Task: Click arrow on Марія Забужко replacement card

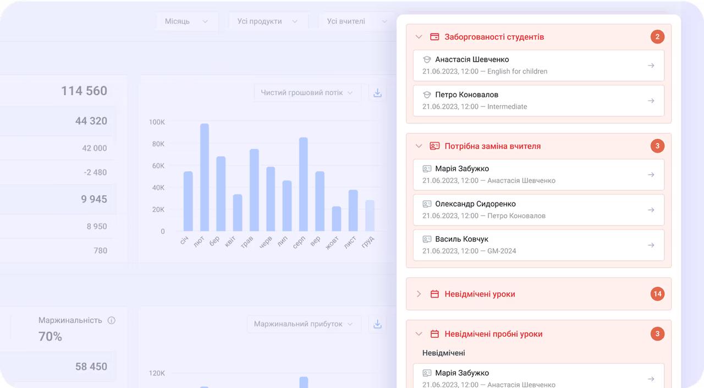Action: (651, 174)
